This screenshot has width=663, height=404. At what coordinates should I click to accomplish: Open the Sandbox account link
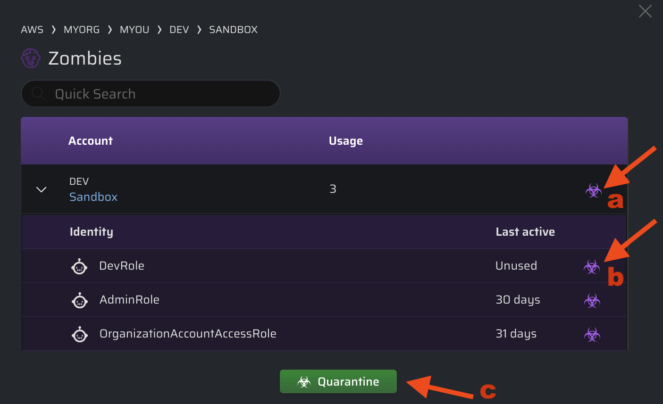(x=93, y=197)
